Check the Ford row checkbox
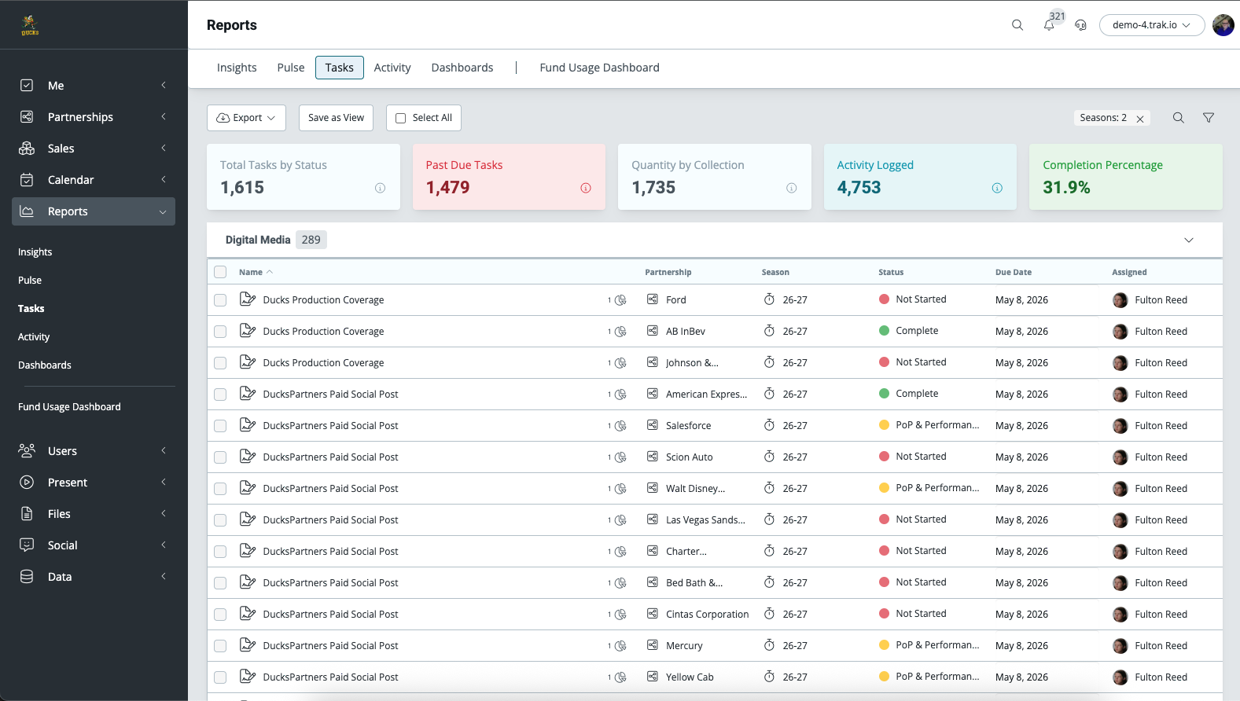 click(x=220, y=300)
